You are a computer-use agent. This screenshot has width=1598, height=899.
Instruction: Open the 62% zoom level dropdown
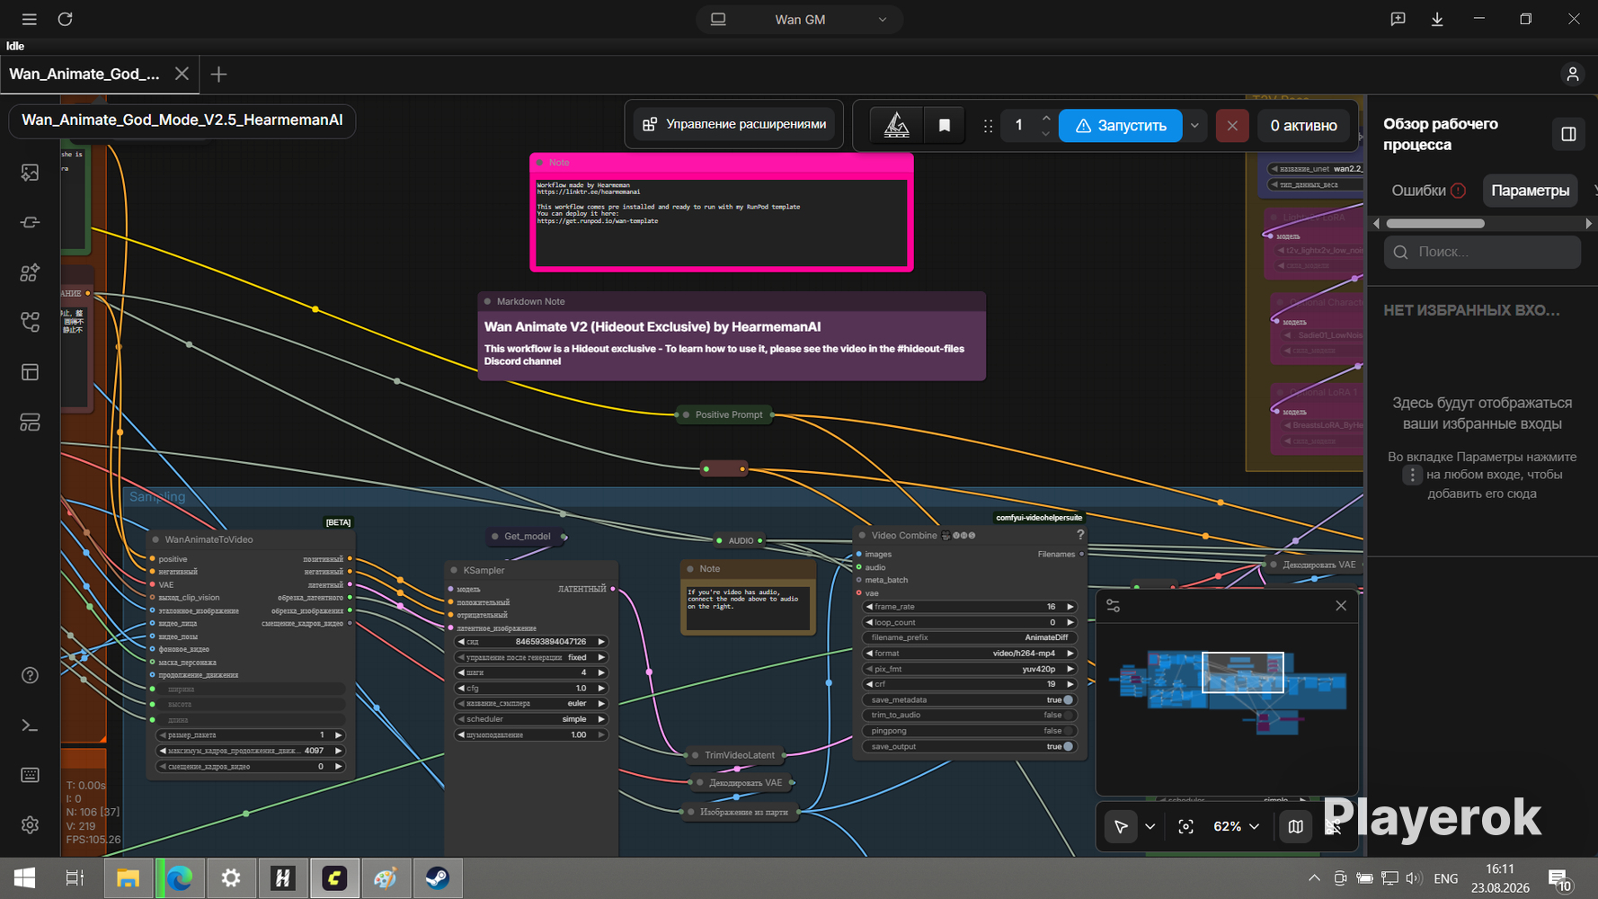(x=1236, y=826)
